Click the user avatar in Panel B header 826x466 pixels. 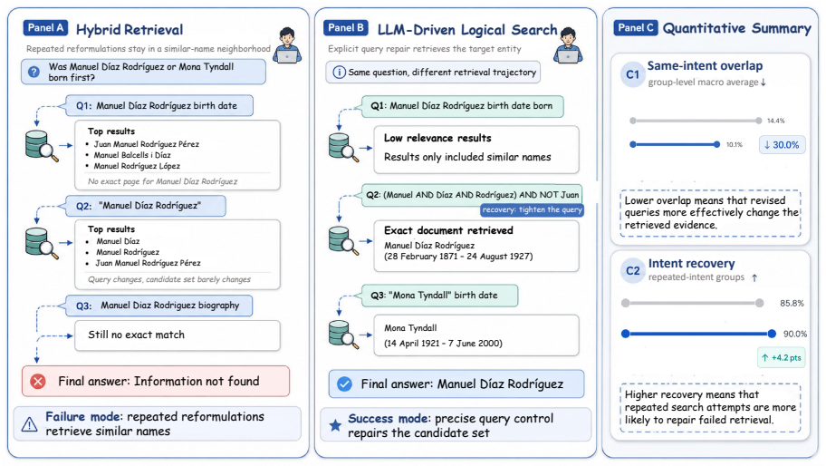[568, 45]
